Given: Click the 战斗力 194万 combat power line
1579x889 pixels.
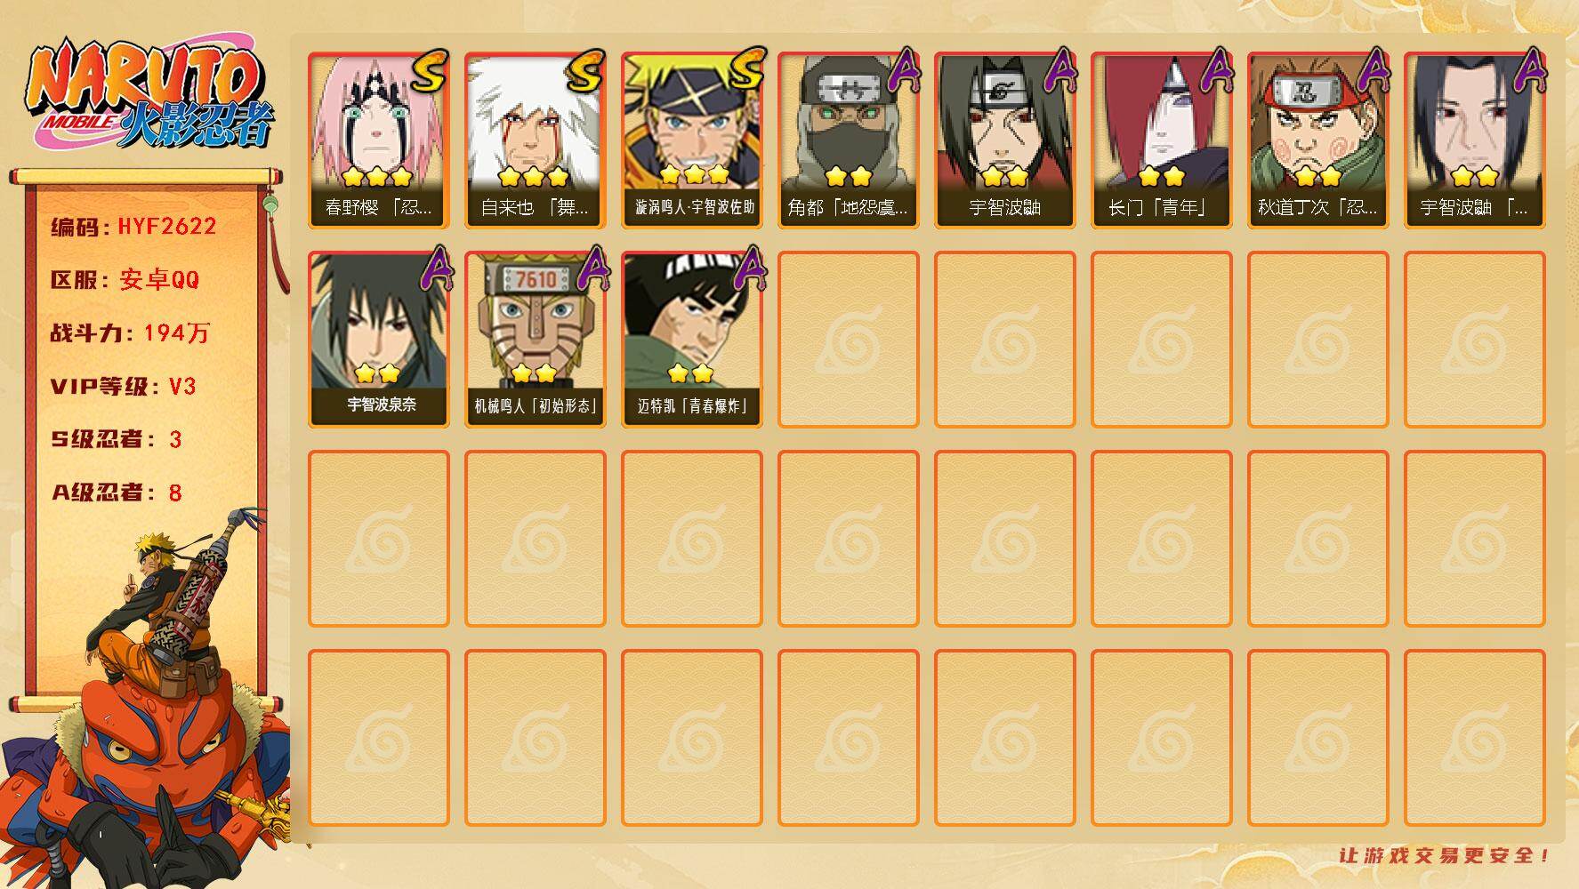Looking at the screenshot, I should point(130,332).
